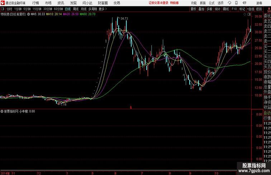
Task: Open the 版面 menu
Action: click(203, 3)
